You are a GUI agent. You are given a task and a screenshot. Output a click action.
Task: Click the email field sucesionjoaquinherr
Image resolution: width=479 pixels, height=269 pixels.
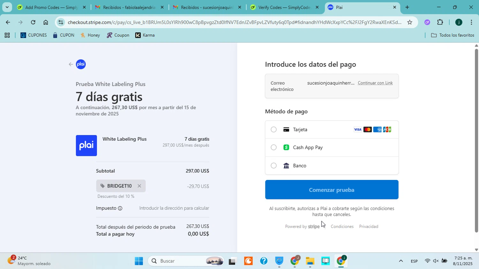point(331,83)
